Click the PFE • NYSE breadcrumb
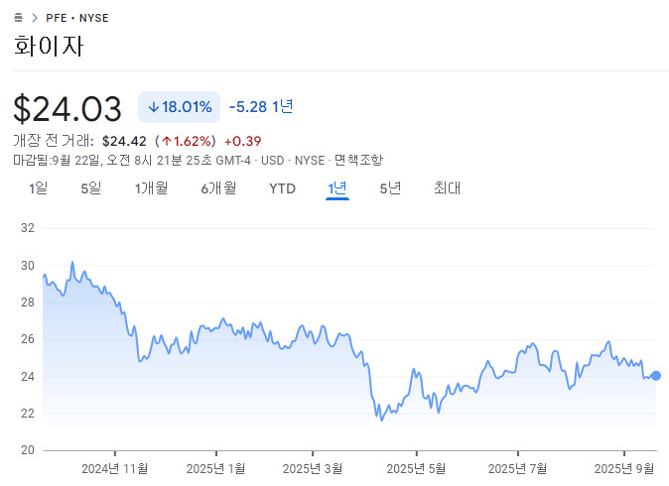Image resolution: width=669 pixels, height=486 pixels. tap(77, 18)
